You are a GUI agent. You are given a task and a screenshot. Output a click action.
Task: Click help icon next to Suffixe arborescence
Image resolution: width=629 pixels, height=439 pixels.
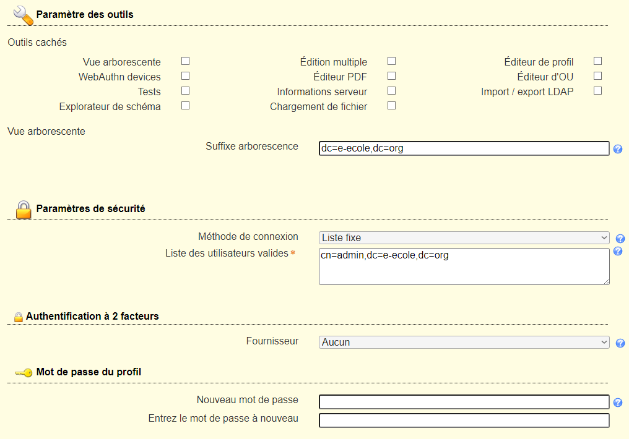coord(617,149)
